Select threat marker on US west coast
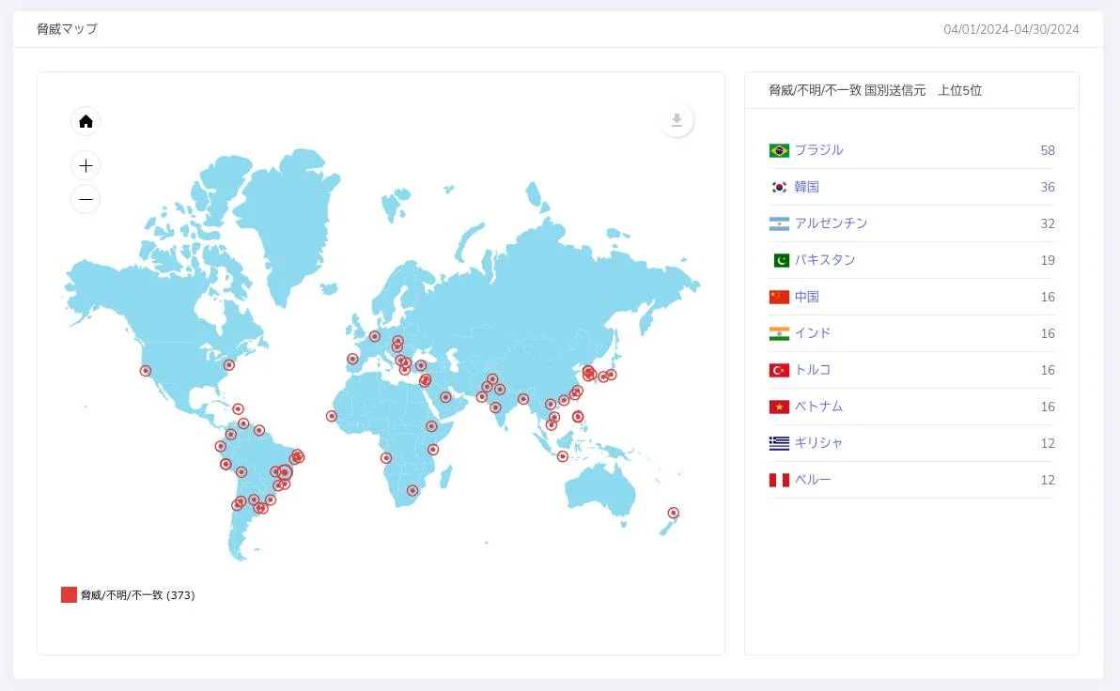Screen dimensions: 1120x691 pyautogui.click(x=146, y=371)
